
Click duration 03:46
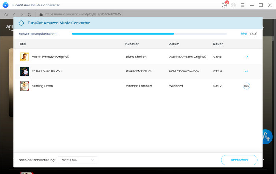pyautogui.click(x=217, y=57)
